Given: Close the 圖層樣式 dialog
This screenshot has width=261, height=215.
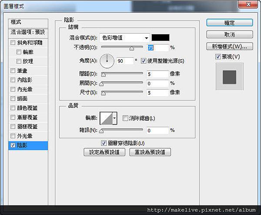Looking at the screenshot, I should (x=248, y=4).
